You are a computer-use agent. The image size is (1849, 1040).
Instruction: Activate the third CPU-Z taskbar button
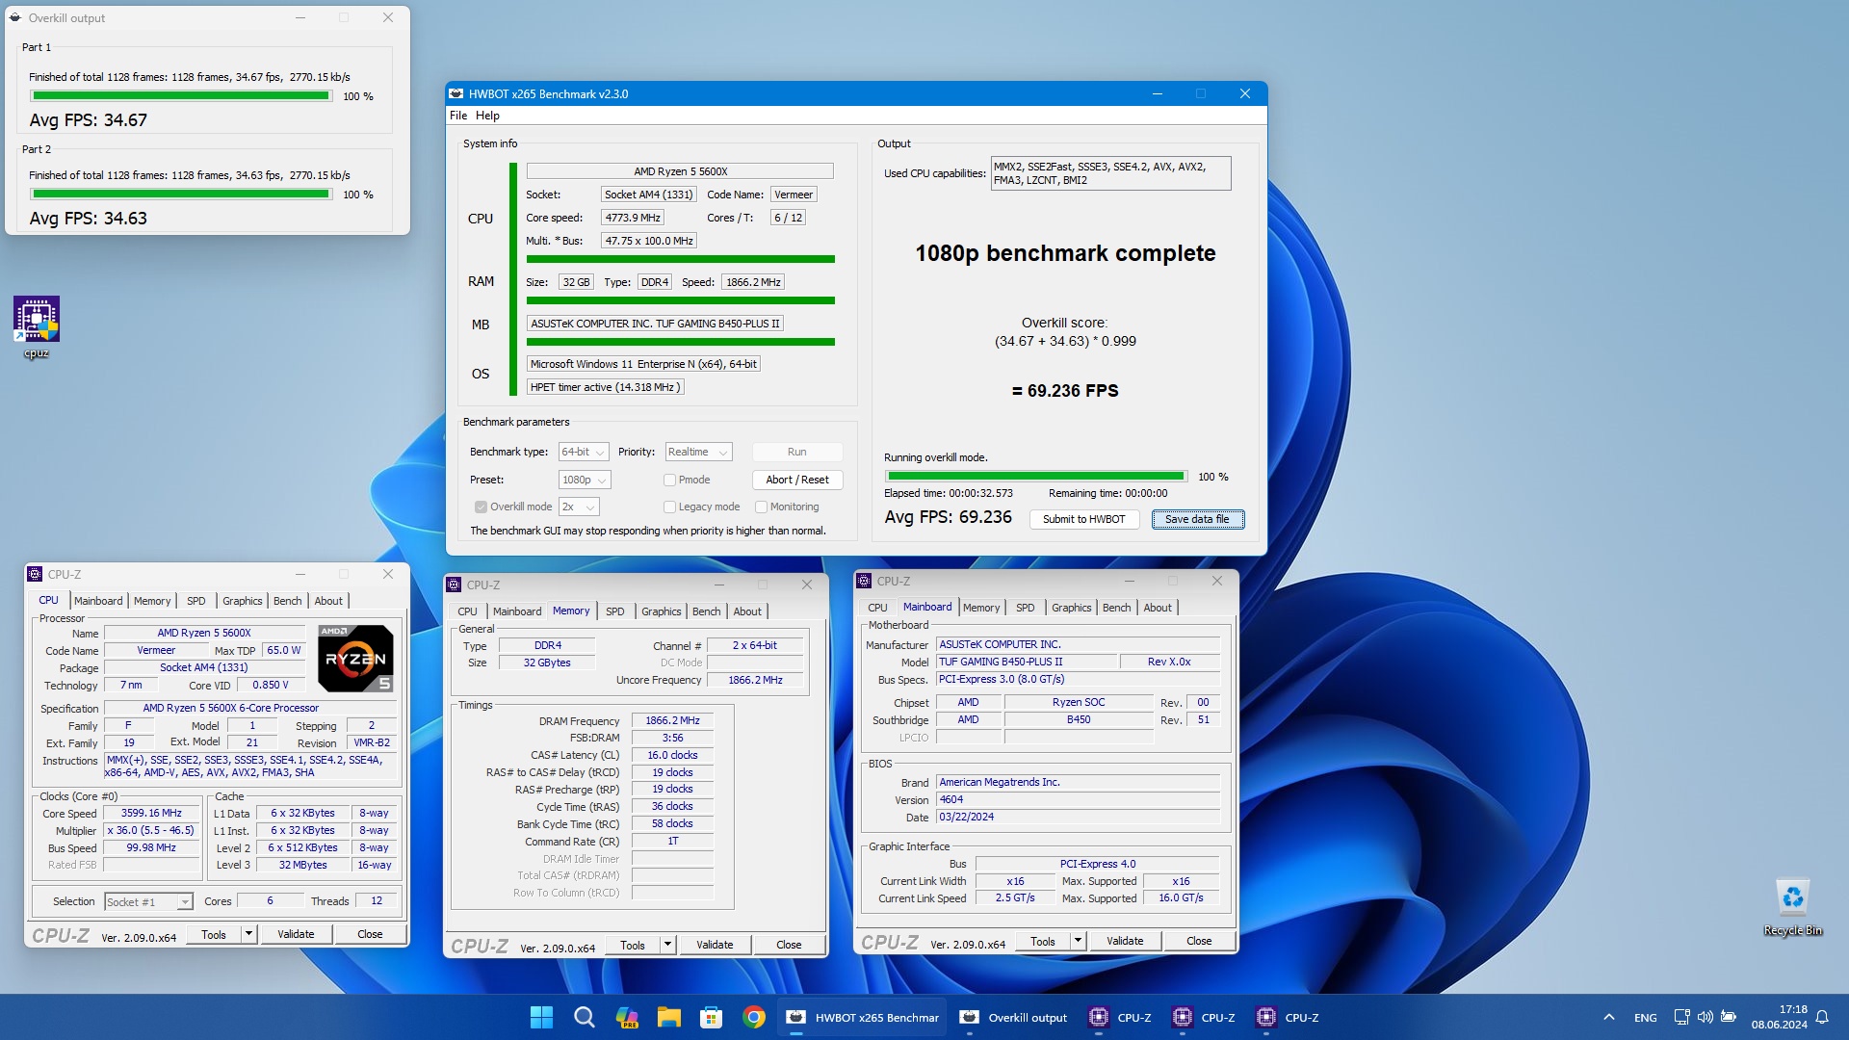(1287, 1017)
